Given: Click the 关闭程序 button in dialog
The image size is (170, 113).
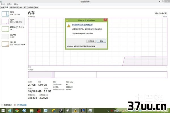Looking at the screenshot, I should coord(91,41).
